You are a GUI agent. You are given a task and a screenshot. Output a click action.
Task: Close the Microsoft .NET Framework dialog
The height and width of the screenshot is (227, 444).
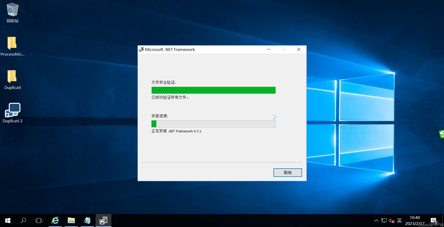298,49
